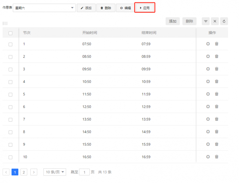Viewport: 239px width, 183px height.
Task: Open settings gear for period 5 row
Action: tap(208, 94)
